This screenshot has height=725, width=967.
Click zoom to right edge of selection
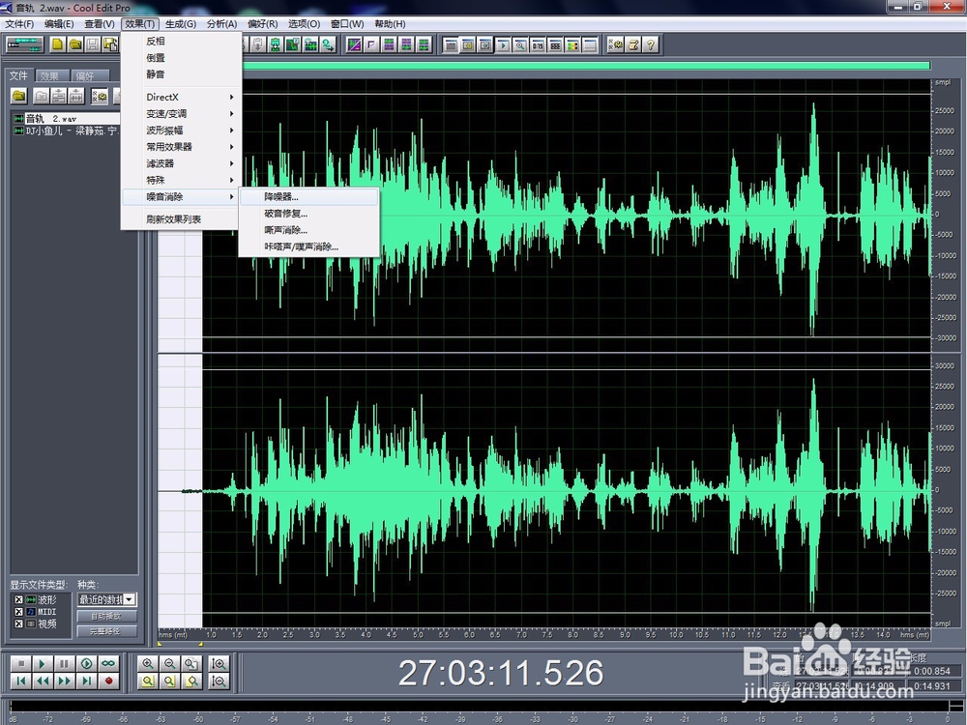pyautogui.click(x=191, y=681)
